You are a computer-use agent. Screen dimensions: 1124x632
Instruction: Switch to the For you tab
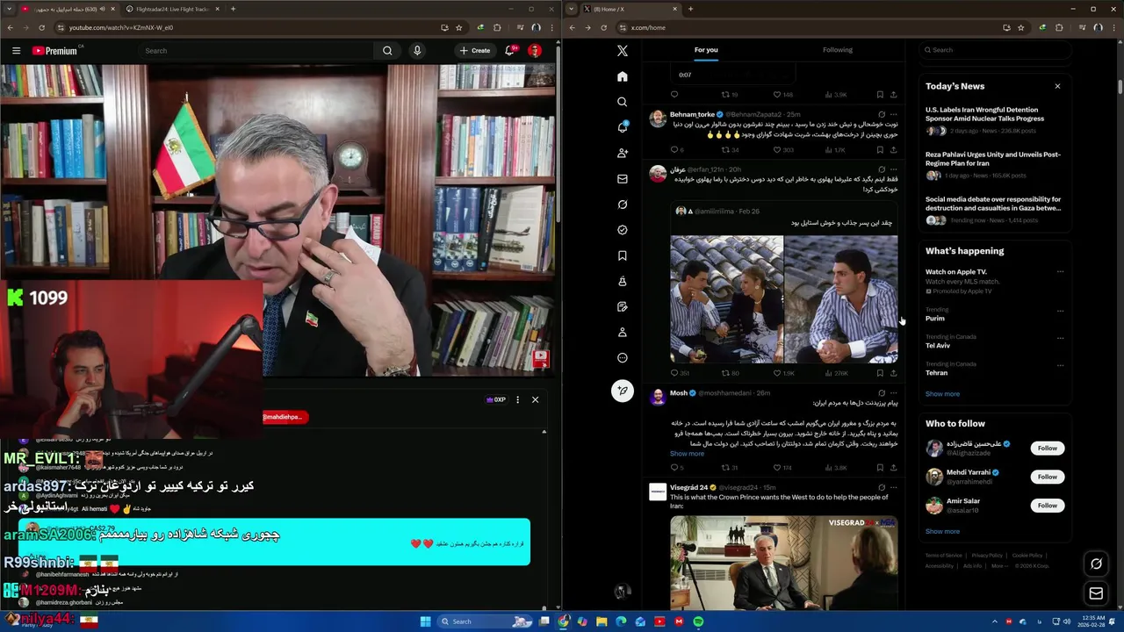pyautogui.click(x=706, y=50)
